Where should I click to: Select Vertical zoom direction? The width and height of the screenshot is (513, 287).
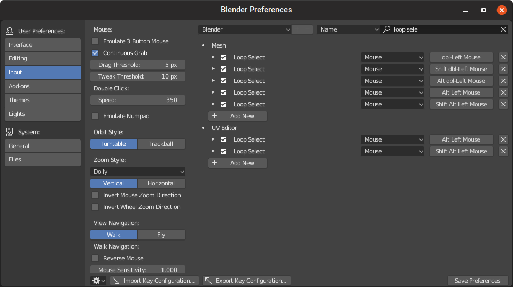113,184
